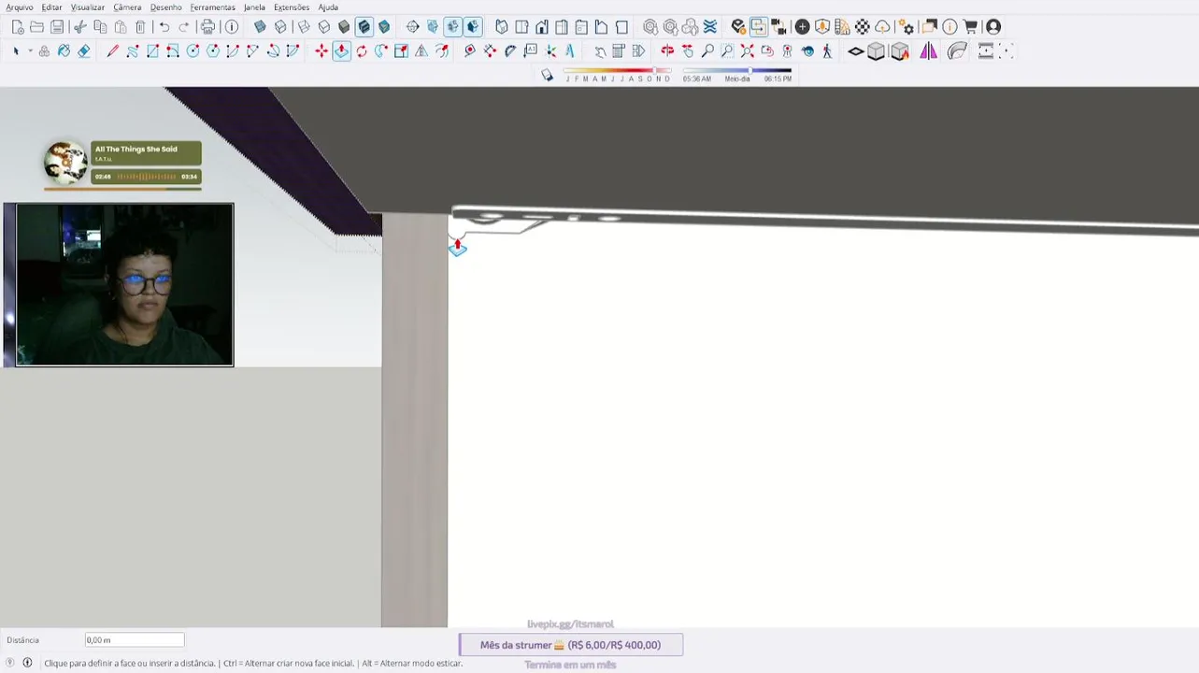This screenshot has height=673, width=1199.
Task: Click the Undo arrow
Action: coord(164,27)
